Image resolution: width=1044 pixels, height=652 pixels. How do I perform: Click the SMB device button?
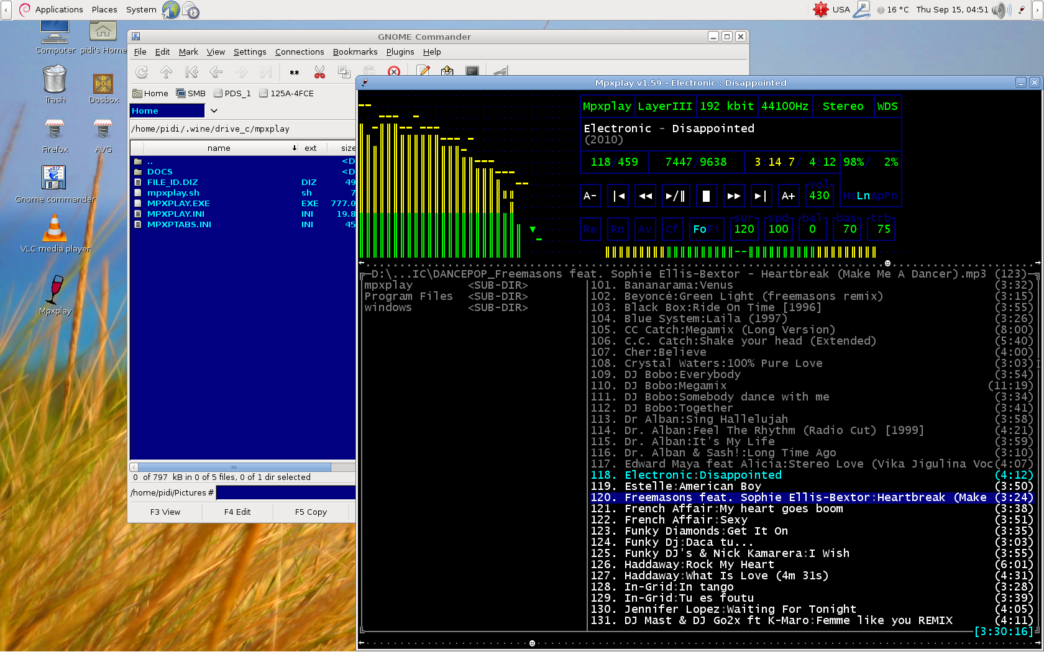(191, 93)
